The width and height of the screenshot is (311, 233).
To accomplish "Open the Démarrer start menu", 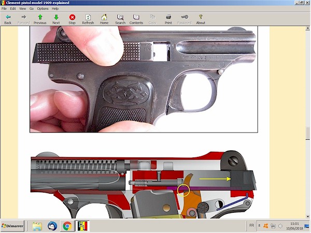I will (12, 226).
